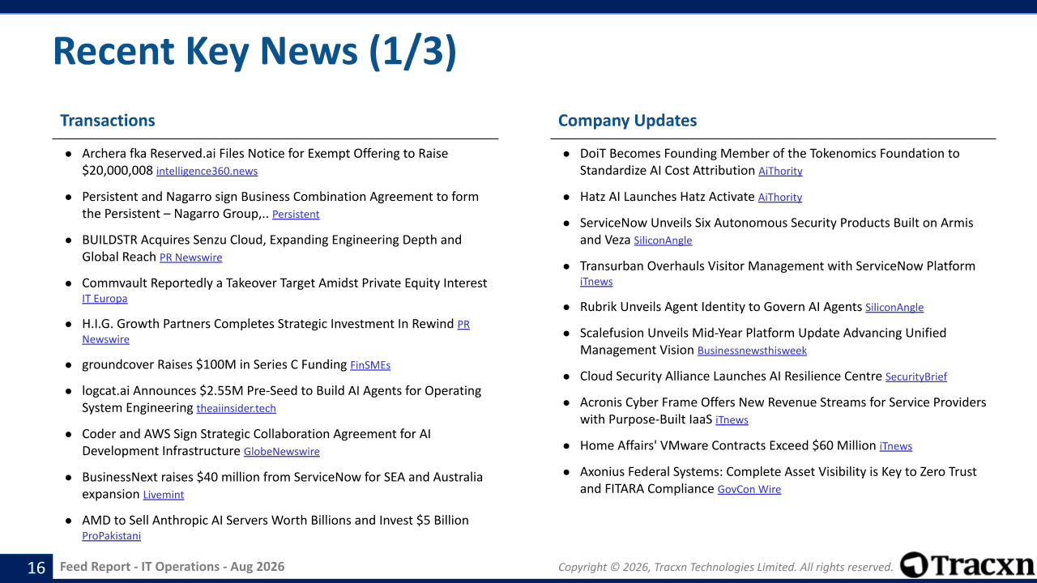The width and height of the screenshot is (1037, 583).
Task: Open the Livemint source link
Action: click(164, 495)
